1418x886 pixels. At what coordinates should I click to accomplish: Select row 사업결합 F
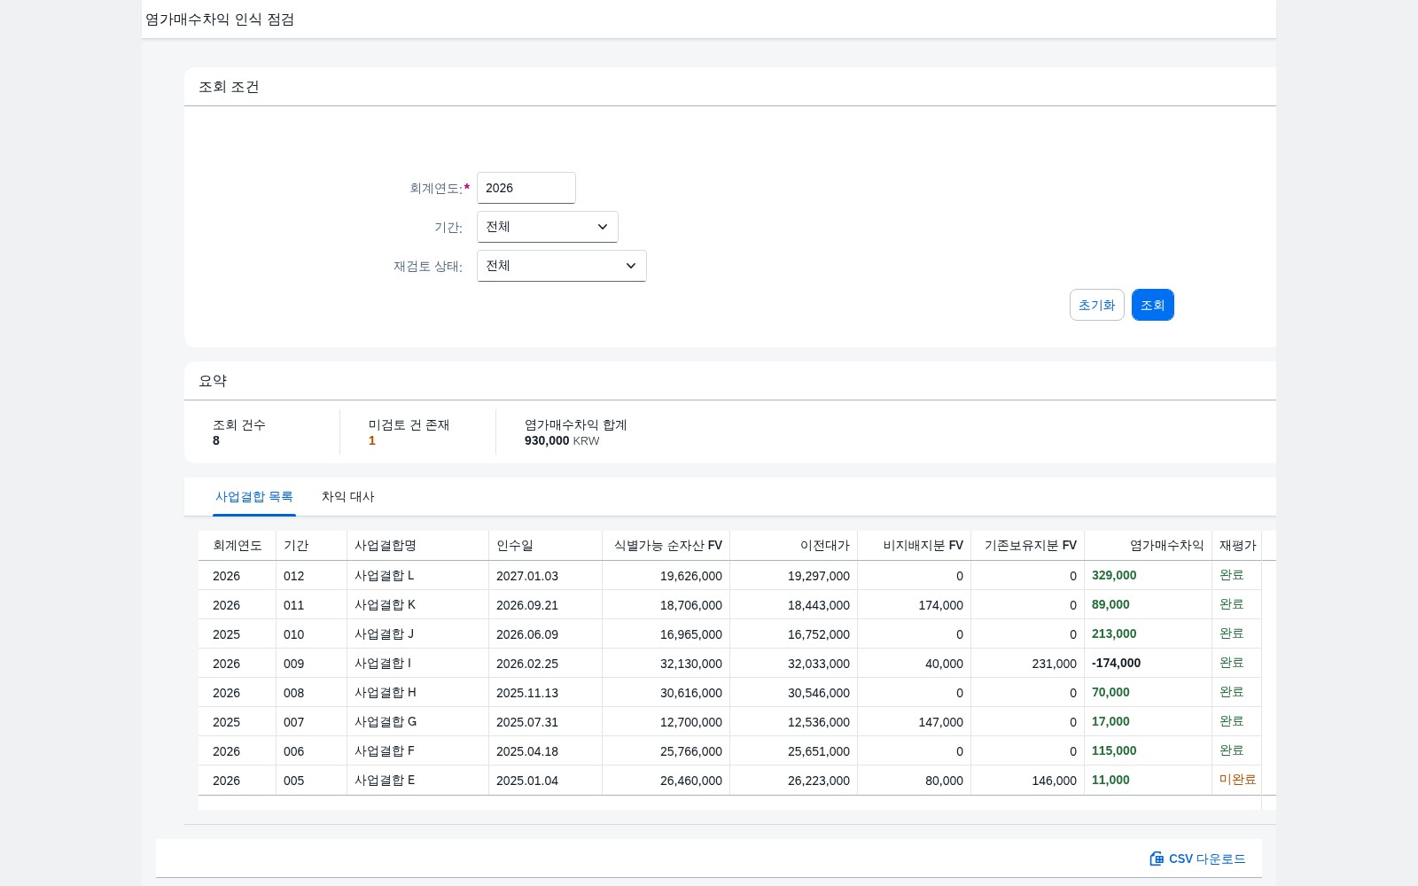click(730, 751)
